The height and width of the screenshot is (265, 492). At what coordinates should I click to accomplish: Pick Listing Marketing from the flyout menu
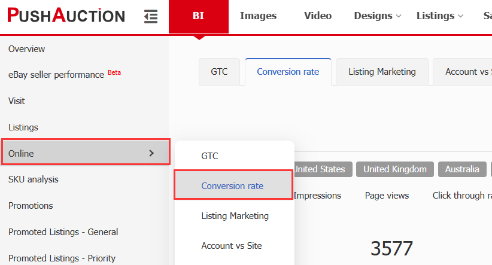[235, 216]
